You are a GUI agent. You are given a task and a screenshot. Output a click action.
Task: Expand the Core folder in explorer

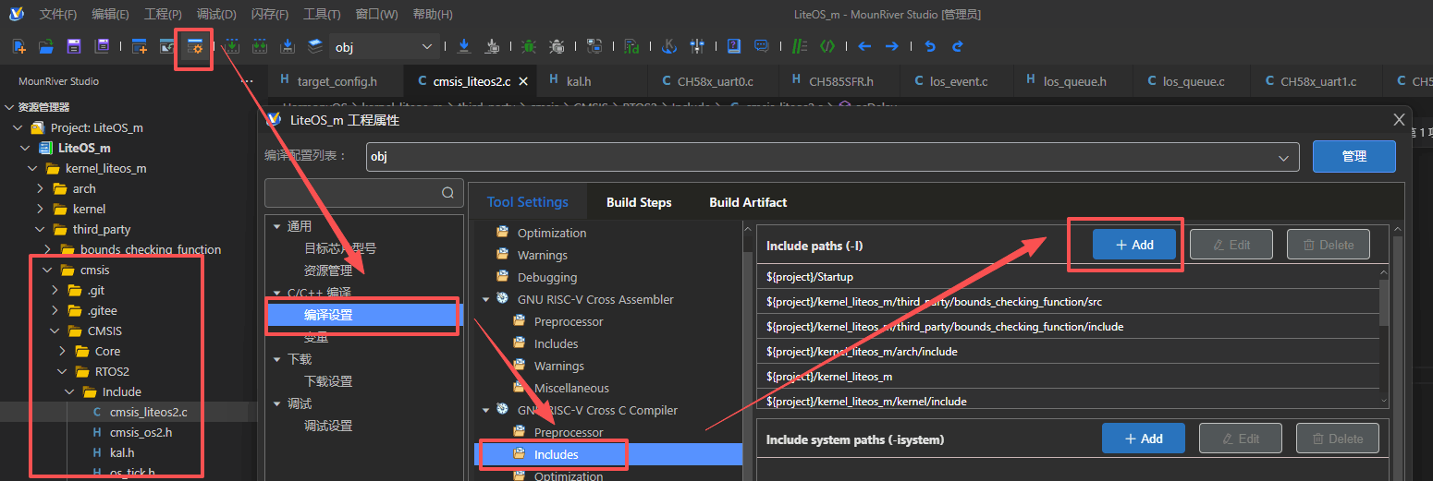62,351
